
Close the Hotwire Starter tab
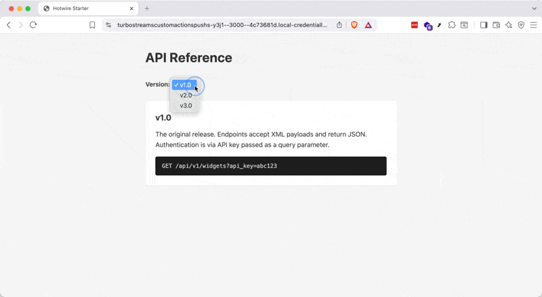point(131,8)
